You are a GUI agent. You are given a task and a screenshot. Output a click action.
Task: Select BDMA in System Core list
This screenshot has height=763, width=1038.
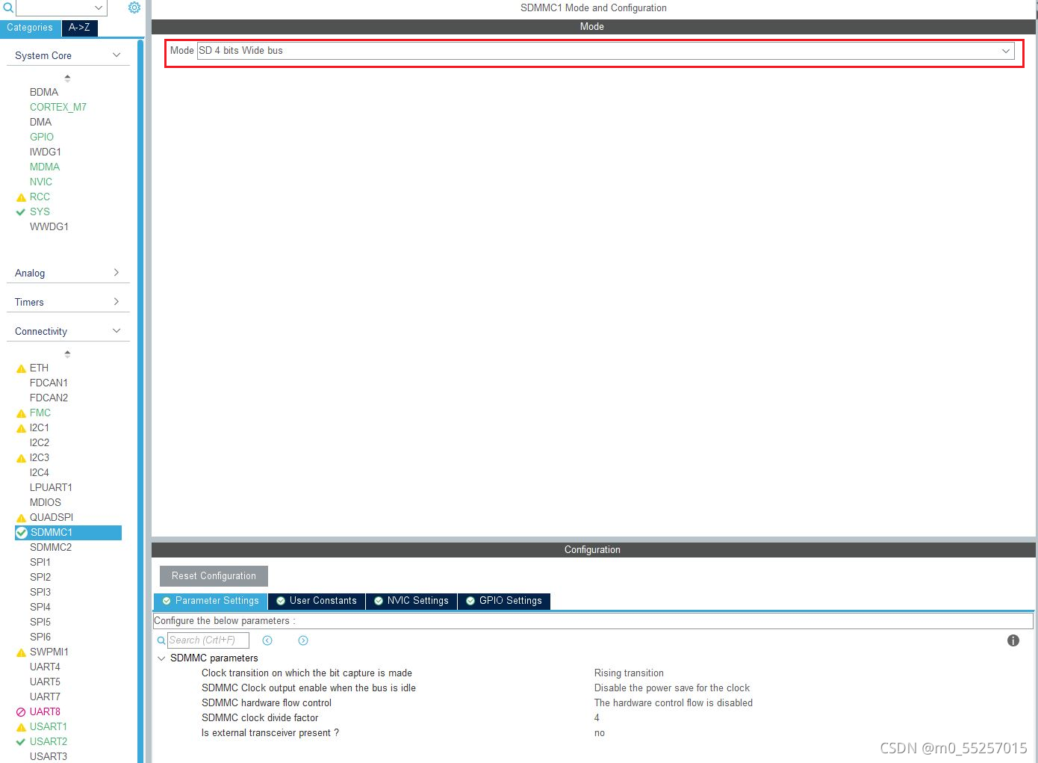pos(44,92)
